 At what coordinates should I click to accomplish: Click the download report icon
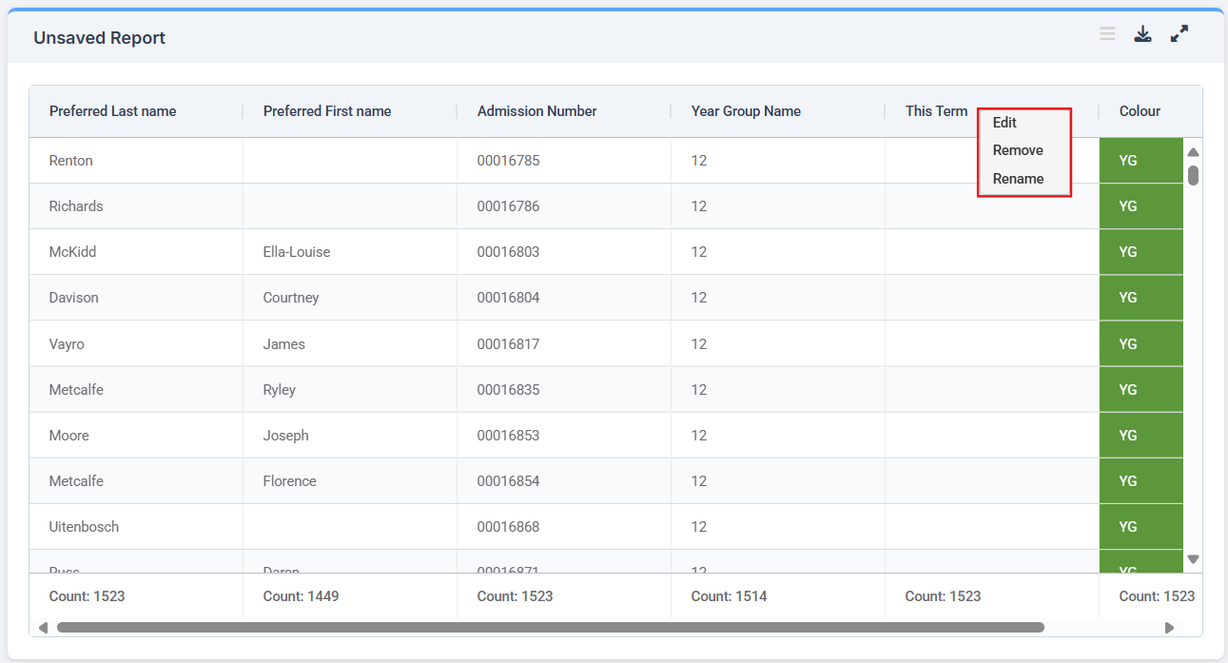click(1142, 32)
